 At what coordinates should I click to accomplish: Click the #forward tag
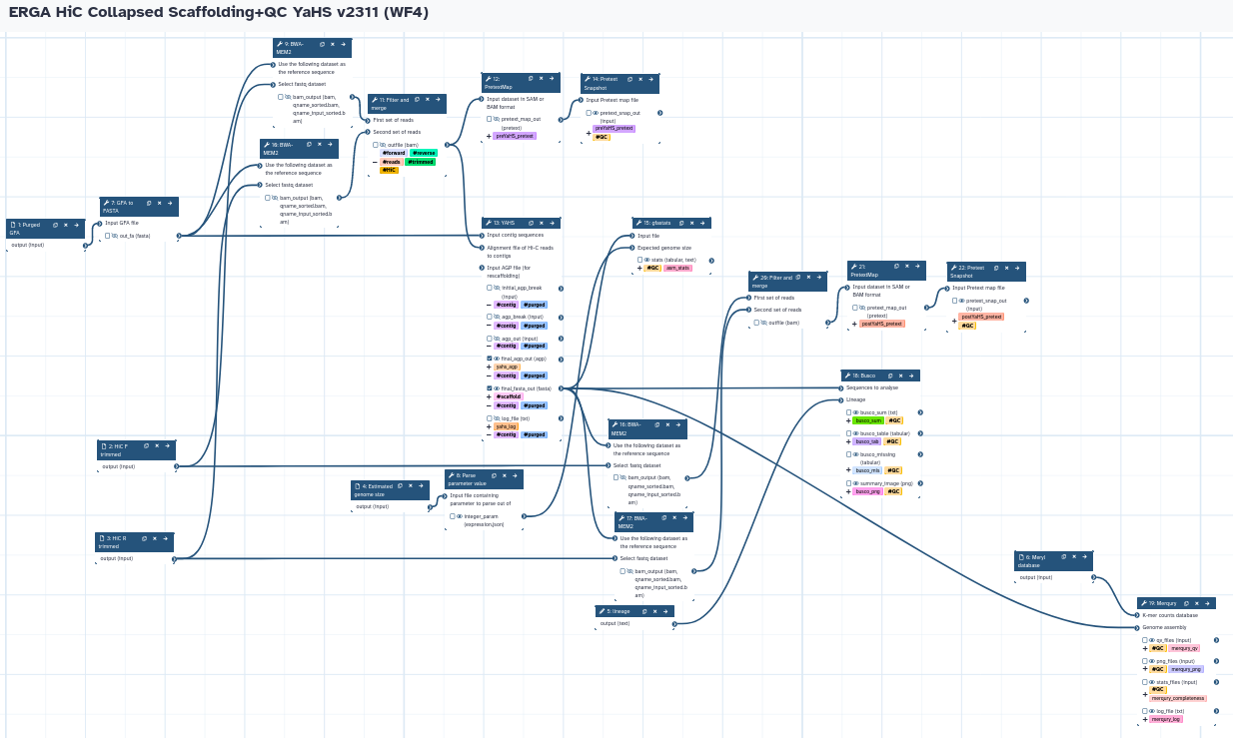coord(394,153)
